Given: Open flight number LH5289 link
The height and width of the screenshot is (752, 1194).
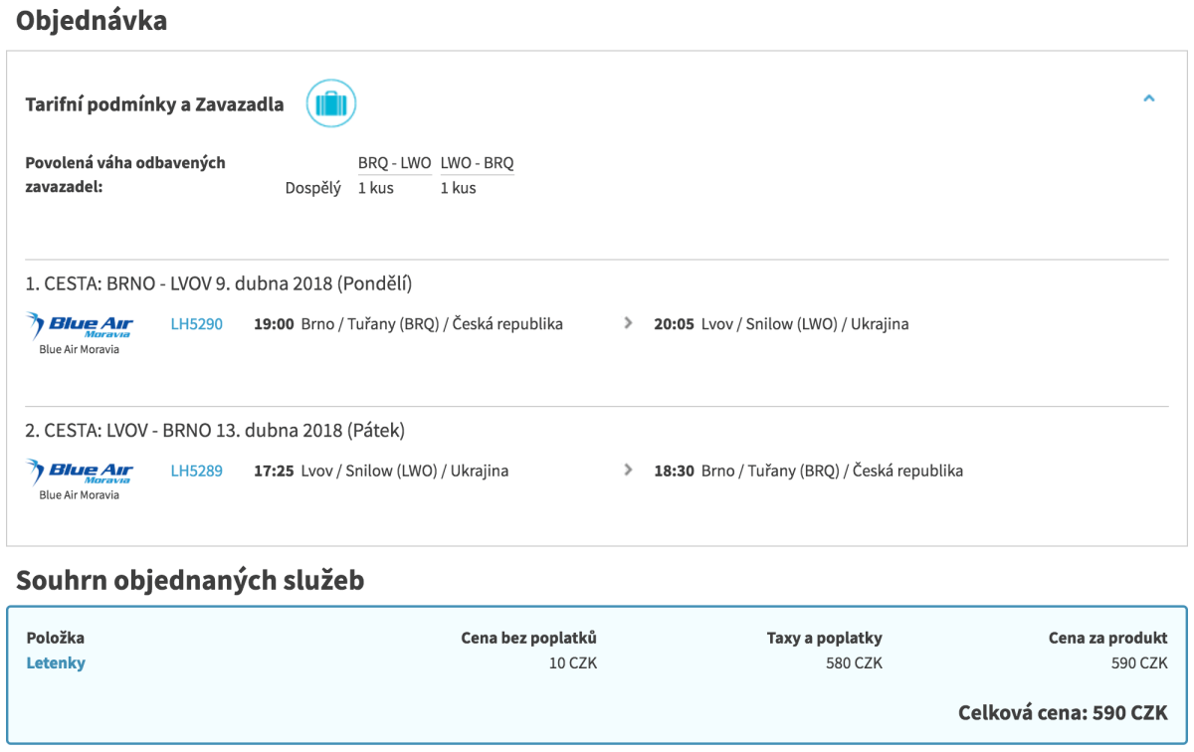Looking at the screenshot, I should tap(196, 470).
